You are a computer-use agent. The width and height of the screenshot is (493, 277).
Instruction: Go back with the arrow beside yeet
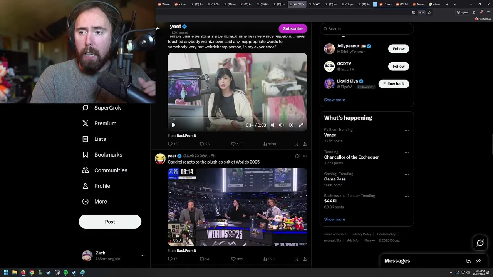(x=158, y=28)
